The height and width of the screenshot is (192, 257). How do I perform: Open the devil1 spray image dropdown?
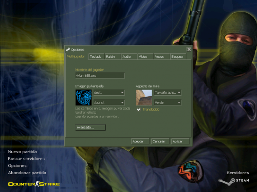point(109,93)
